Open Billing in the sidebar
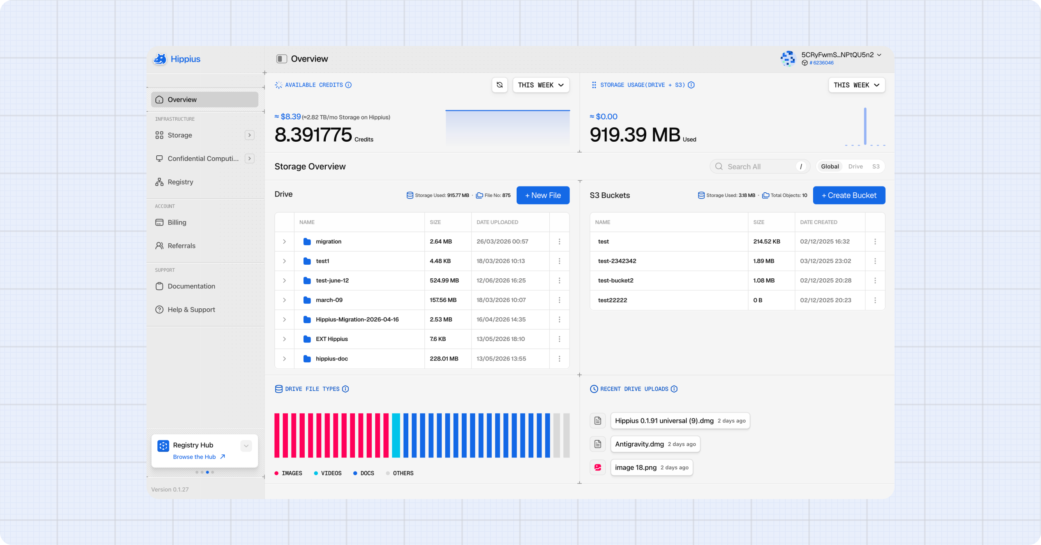1041x545 pixels. coord(205,222)
